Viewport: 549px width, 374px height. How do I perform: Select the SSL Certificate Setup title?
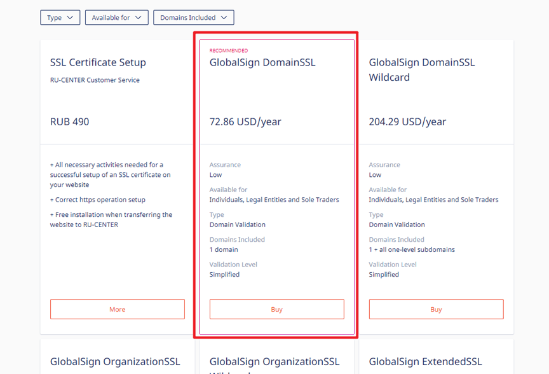pos(98,62)
